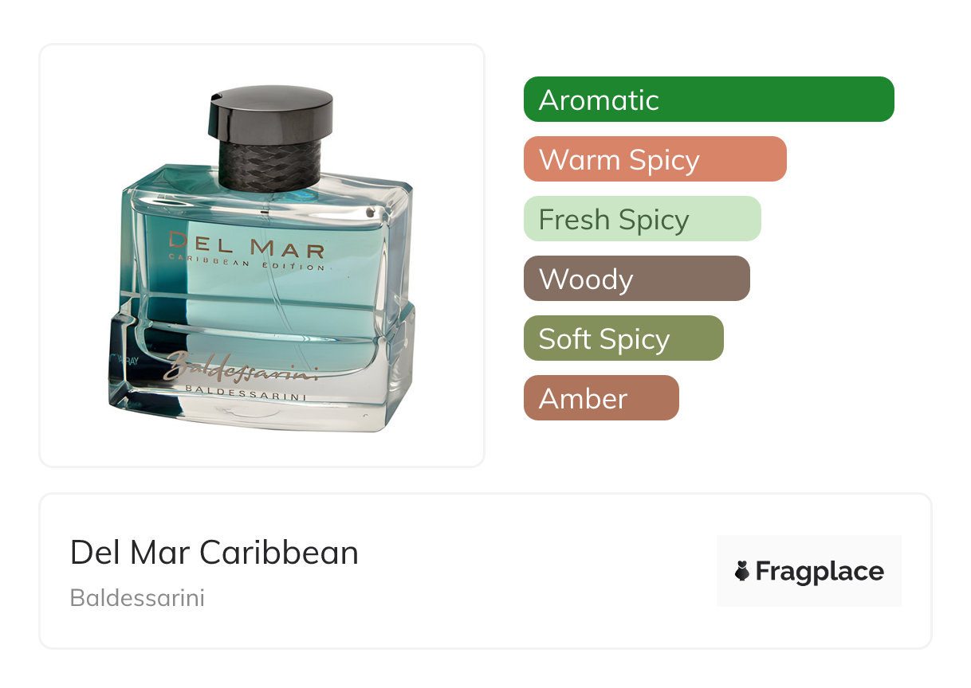Viewport: 971px width, 688px height.
Task: Click the textured black neck collar on bottle
Action: pyautogui.click(x=269, y=166)
